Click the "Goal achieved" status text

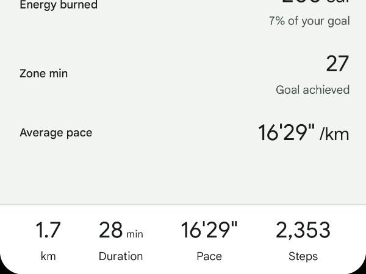(x=312, y=90)
